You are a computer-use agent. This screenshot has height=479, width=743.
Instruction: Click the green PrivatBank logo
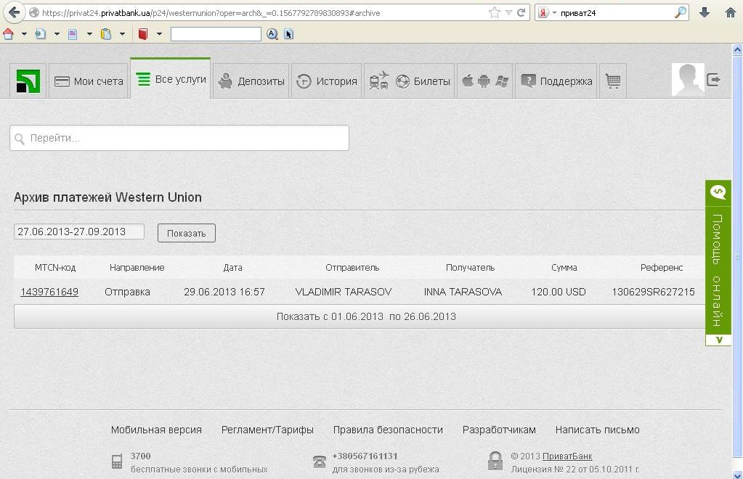pyautogui.click(x=28, y=81)
